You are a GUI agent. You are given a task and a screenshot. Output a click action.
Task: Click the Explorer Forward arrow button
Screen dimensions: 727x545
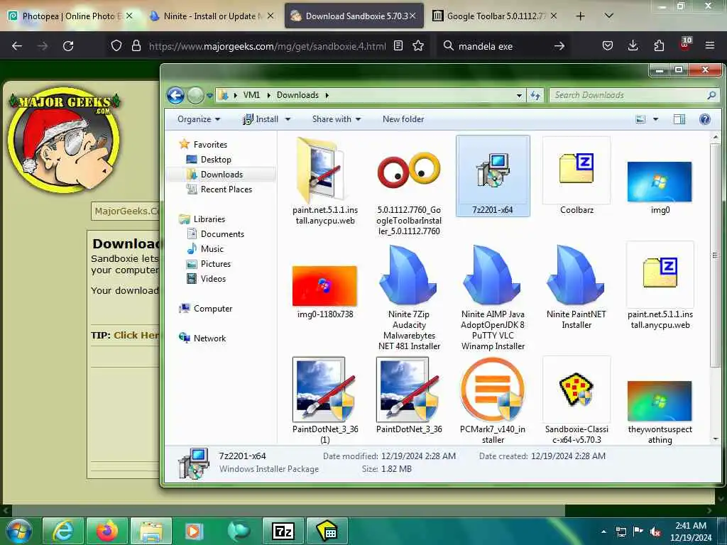click(196, 96)
